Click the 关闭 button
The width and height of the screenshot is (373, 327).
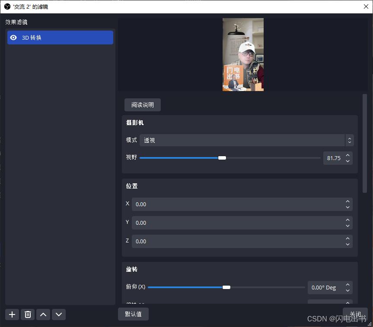click(x=355, y=314)
